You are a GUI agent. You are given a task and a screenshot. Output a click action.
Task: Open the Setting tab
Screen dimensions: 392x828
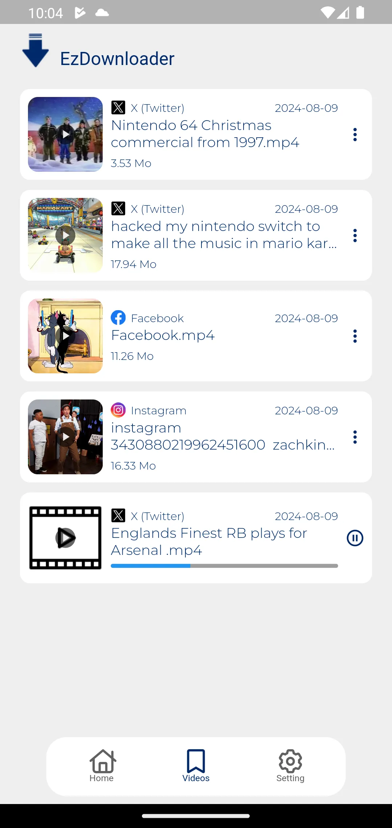pos(290,766)
